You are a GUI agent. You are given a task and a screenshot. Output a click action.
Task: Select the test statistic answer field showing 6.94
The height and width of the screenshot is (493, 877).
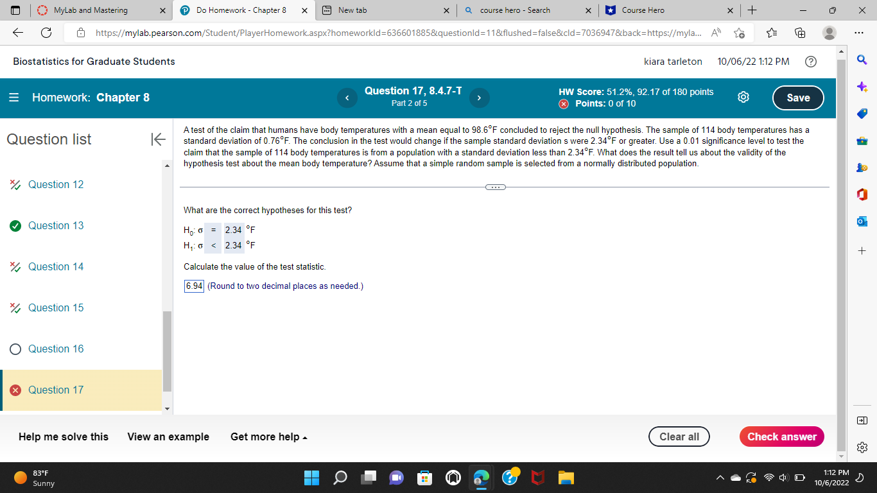193,286
